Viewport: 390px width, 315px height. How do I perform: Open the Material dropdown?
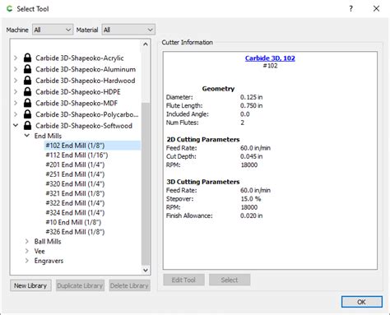tap(128, 30)
